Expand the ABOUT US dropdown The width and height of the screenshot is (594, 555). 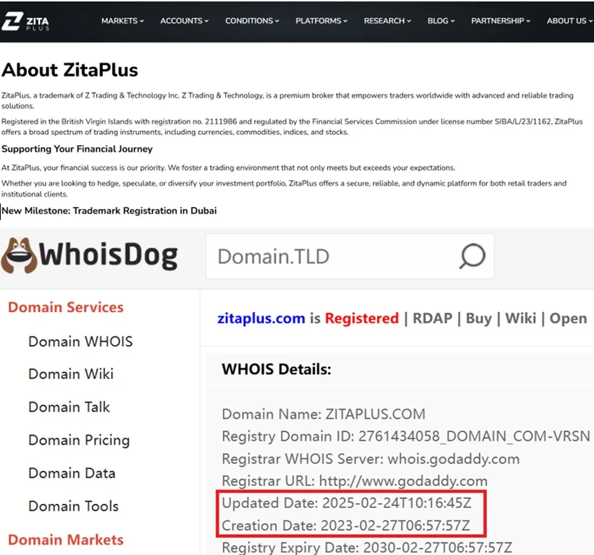(569, 21)
